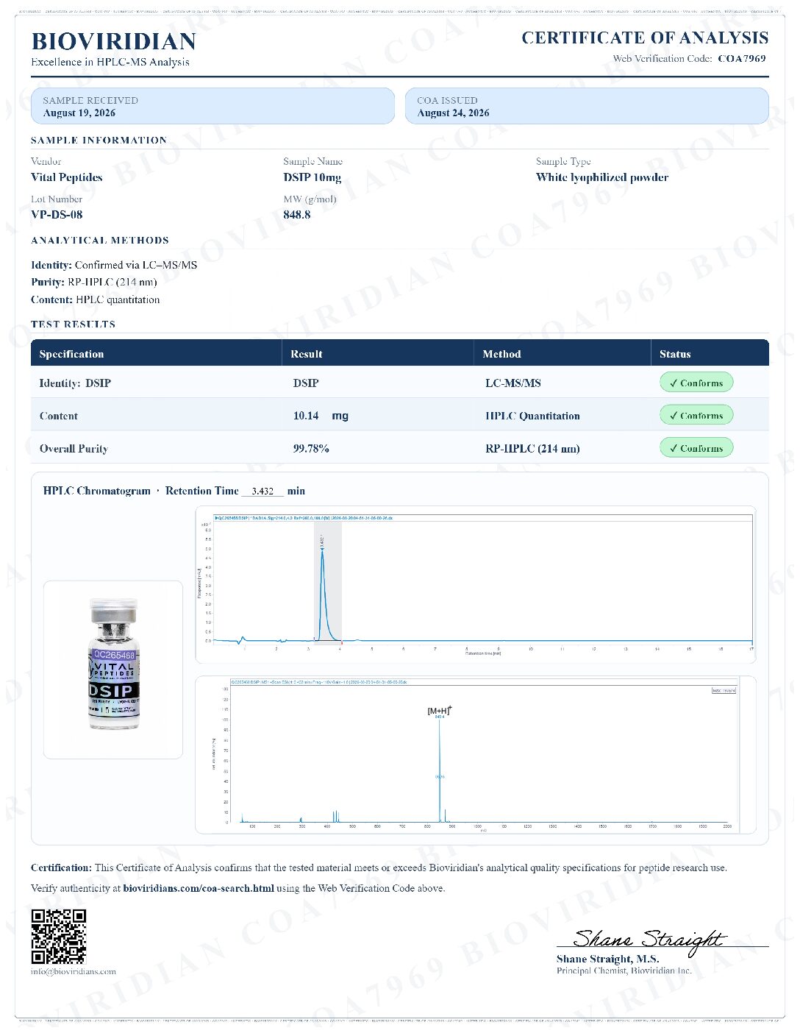Select the molecular weight value 848.8
This screenshot has width=800, height=1036.
coord(297,215)
